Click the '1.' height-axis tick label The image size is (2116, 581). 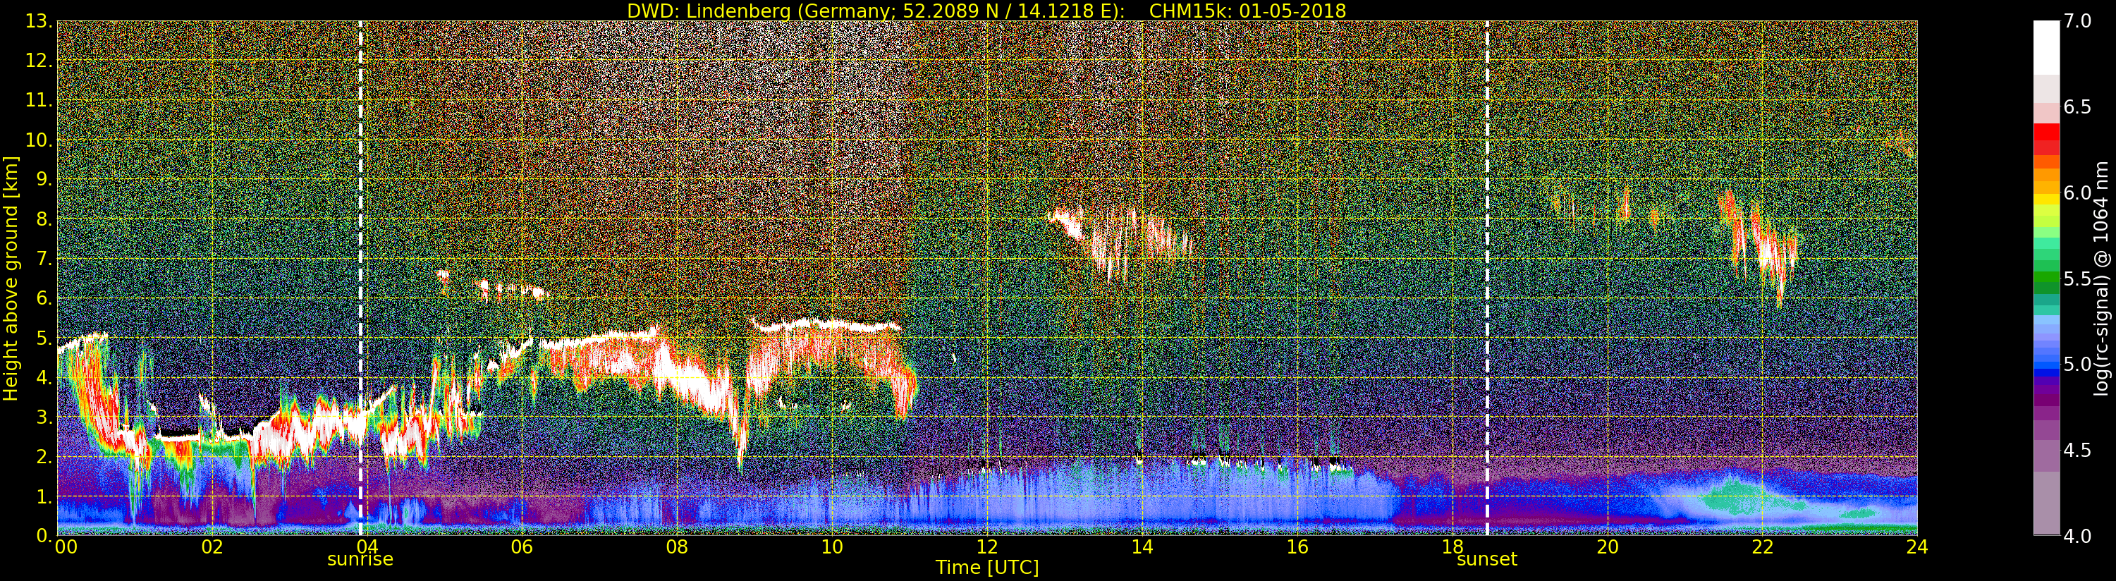coord(44,496)
